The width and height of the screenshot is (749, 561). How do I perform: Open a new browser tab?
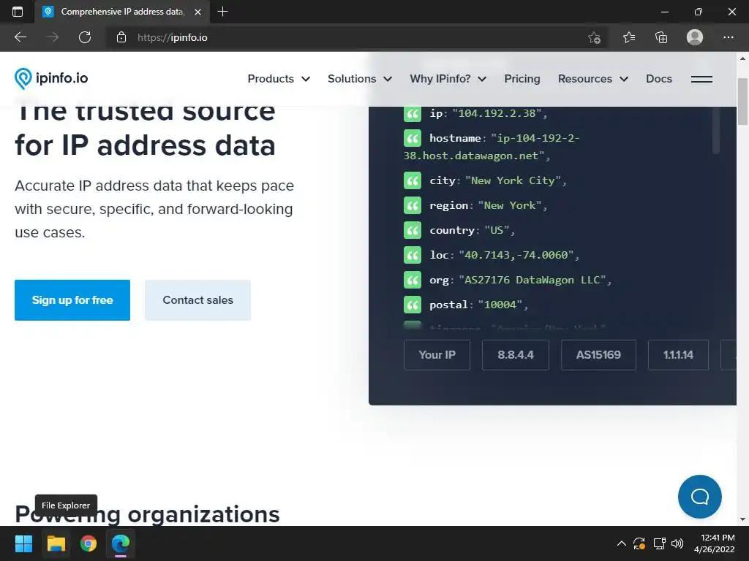pos(222,12)
